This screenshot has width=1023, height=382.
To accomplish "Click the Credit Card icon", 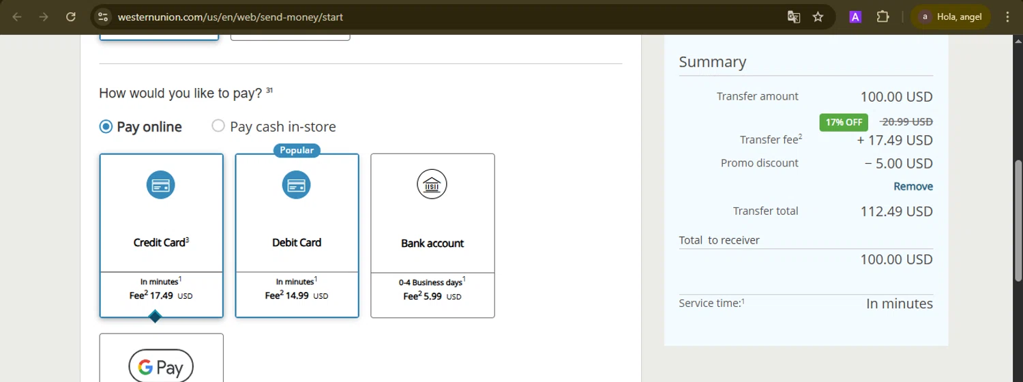I will (161, 185).
